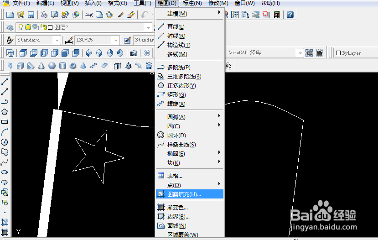378x240 pixels.
Task: Click the Markup Set Manager icon
Action: pos(266,15)
